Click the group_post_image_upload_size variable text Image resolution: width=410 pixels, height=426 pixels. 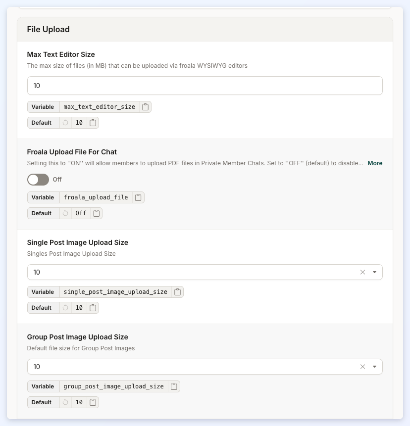[x=114, y=386]
